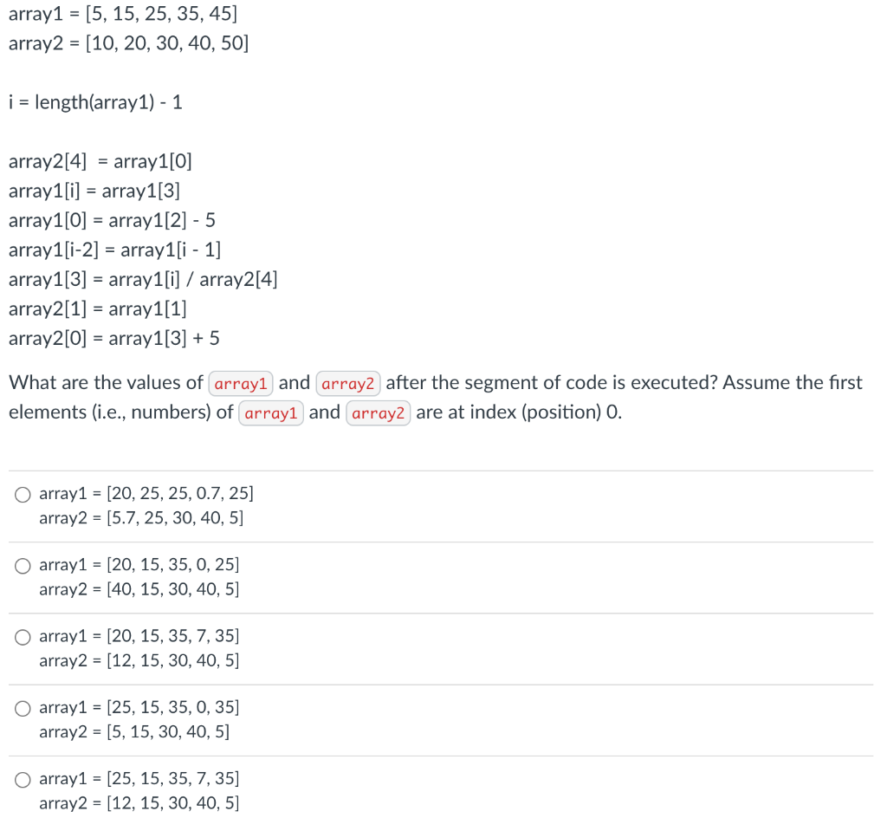Pick the fourth answer option radio button
Screen dimensions: 887x831
22,707
